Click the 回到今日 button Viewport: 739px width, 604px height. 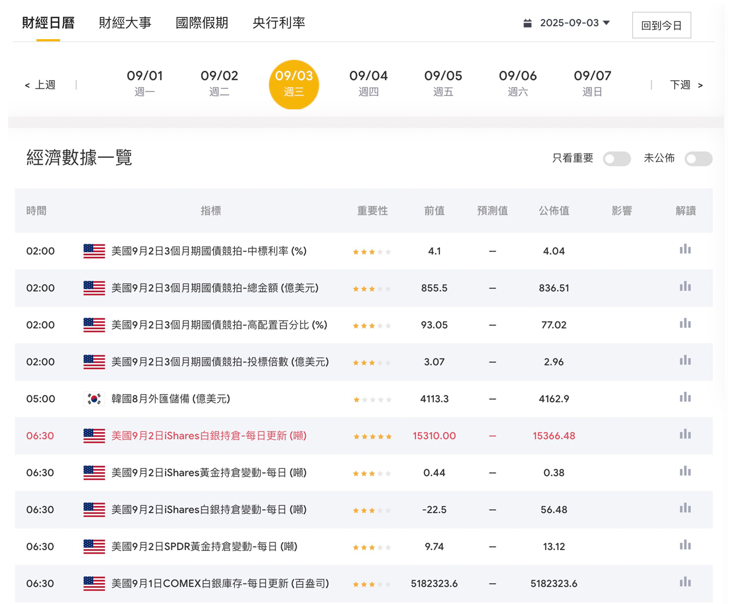(661, 26)
